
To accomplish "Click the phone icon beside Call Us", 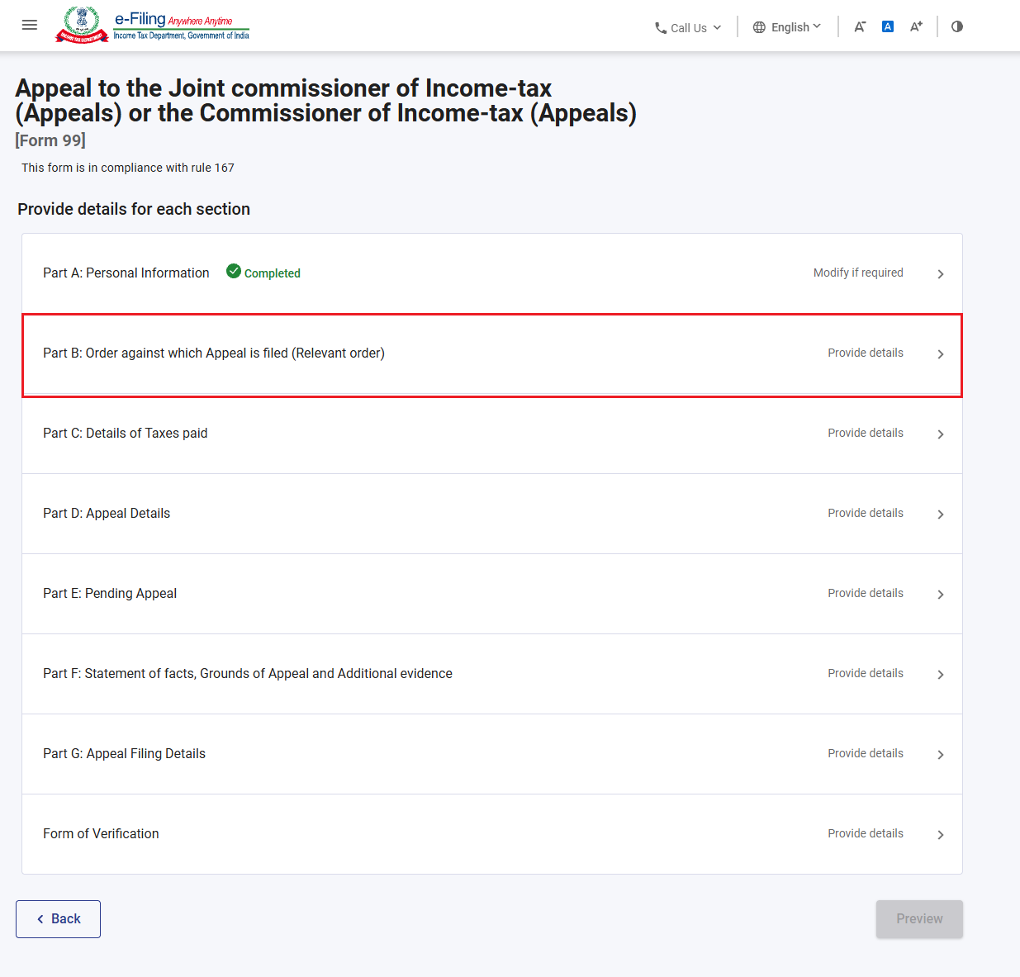I will (661, 28).
